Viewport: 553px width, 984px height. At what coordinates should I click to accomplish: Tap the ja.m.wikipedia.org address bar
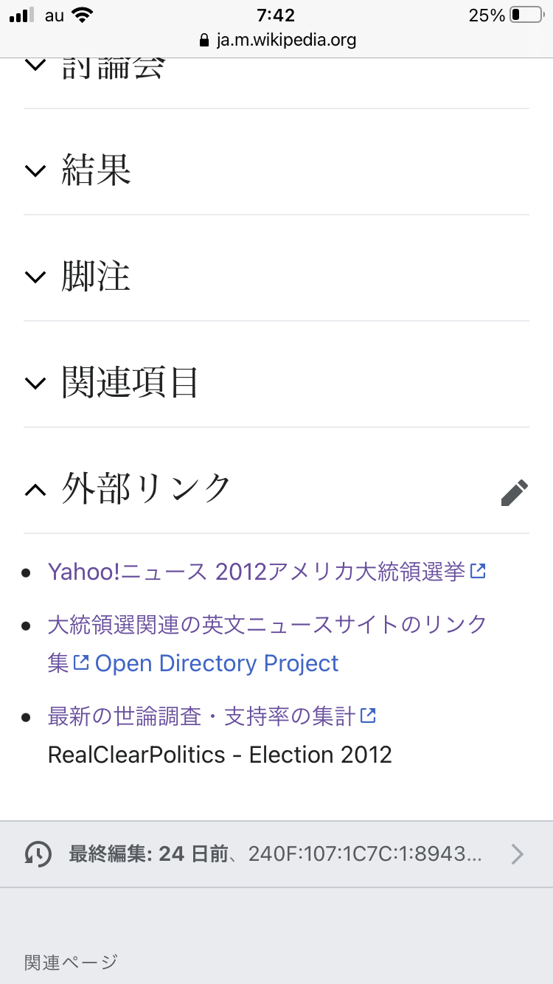(x=286, y=40)
